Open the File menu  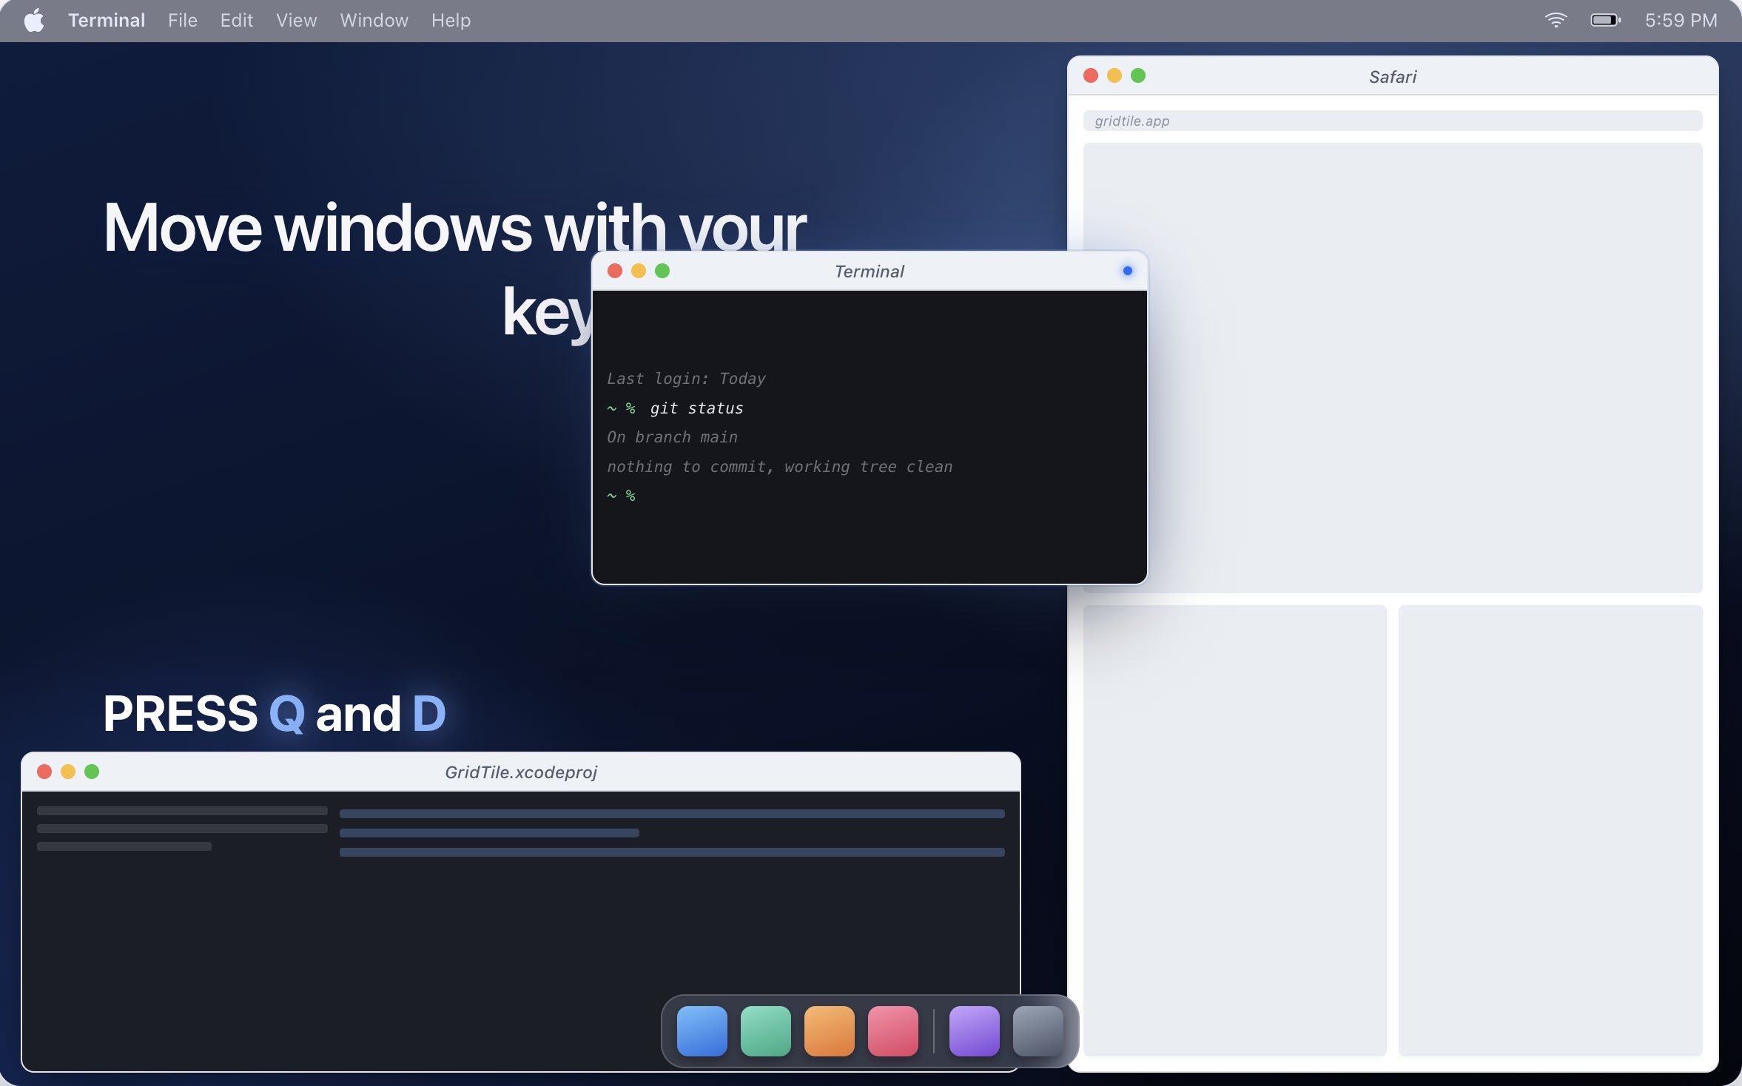pyautogui.click(x=183, y=21)
